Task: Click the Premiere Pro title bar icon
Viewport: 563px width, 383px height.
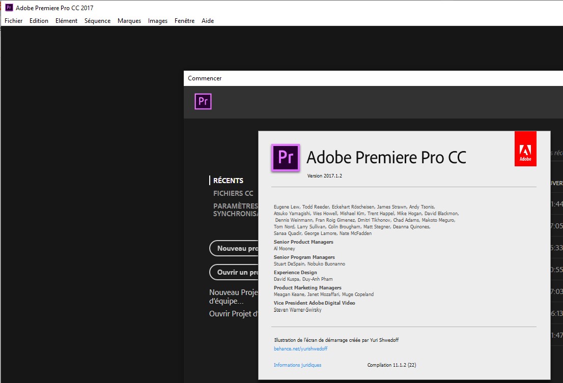Action: pos(9,8)
